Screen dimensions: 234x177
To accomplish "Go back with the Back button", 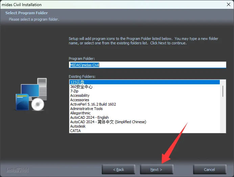I will 118,169.
